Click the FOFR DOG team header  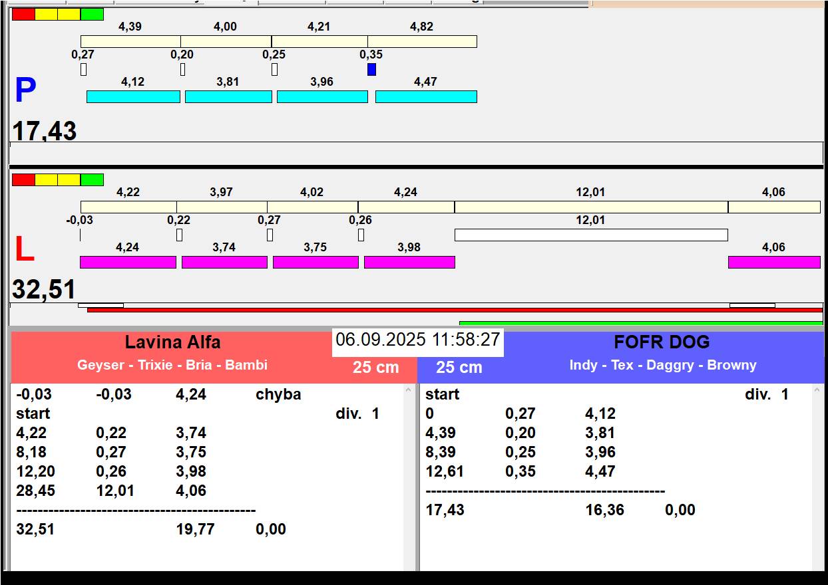(x=661, y=343)
